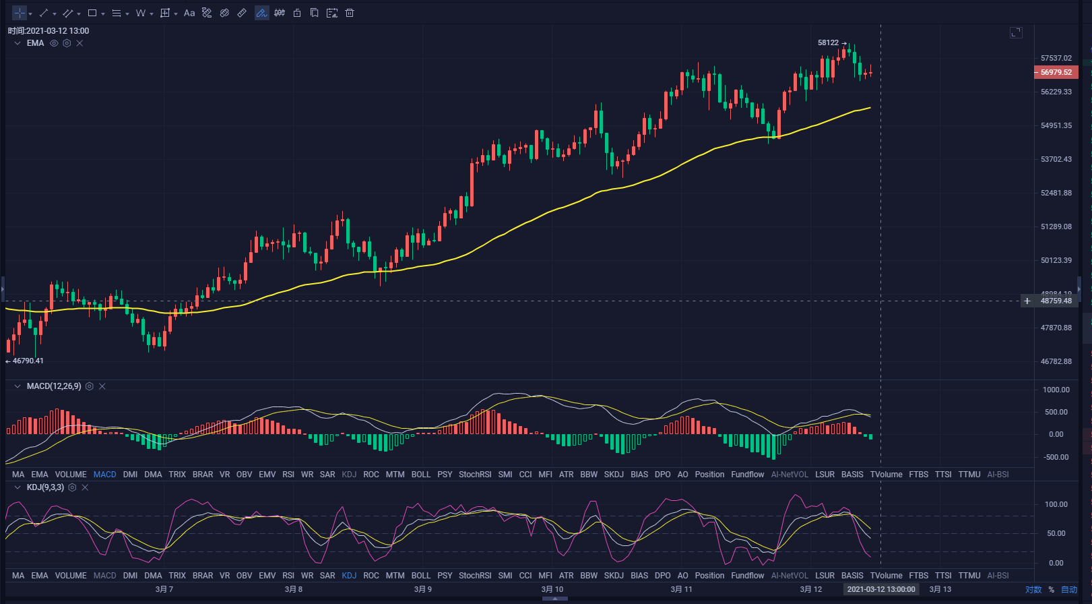Open MACD indicator settings hexagon icon
1092x604 pixels.
tap(90, 386)
